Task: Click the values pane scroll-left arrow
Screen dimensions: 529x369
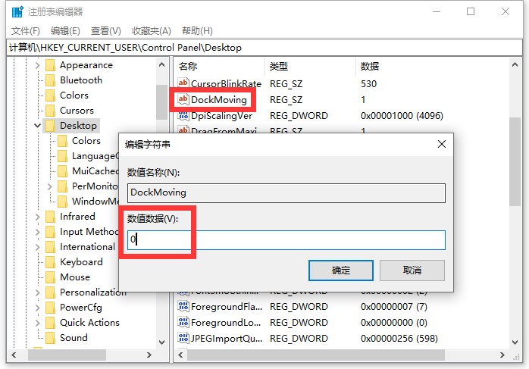Action: pyautogui.click(x=180, y=355)
